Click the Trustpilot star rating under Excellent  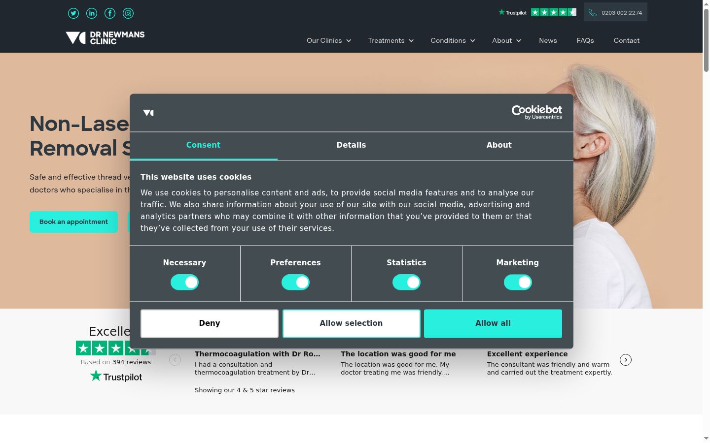(116, 348)
